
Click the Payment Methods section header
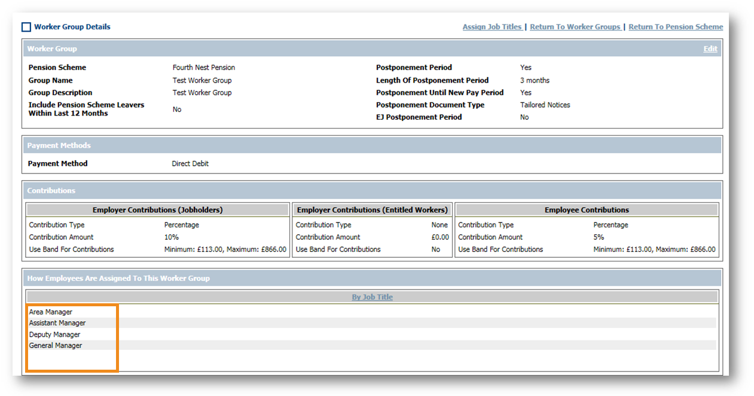(59, 145)
